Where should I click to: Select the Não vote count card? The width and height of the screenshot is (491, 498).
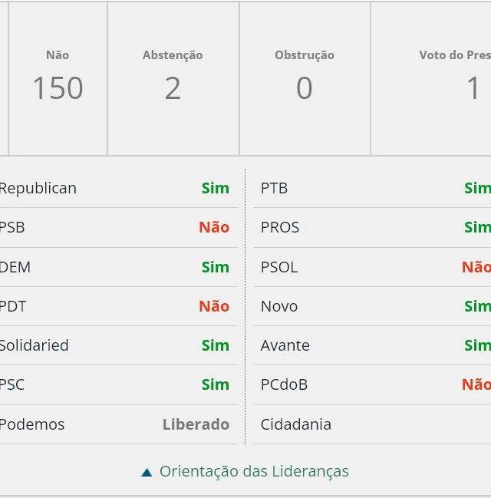point(58,79)
